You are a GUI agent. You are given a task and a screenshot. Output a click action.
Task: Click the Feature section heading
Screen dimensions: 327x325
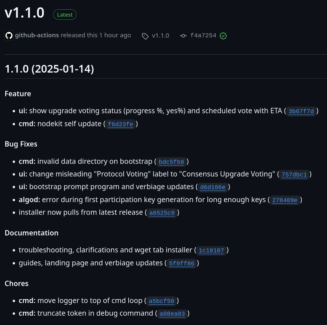tap(18, 94)
